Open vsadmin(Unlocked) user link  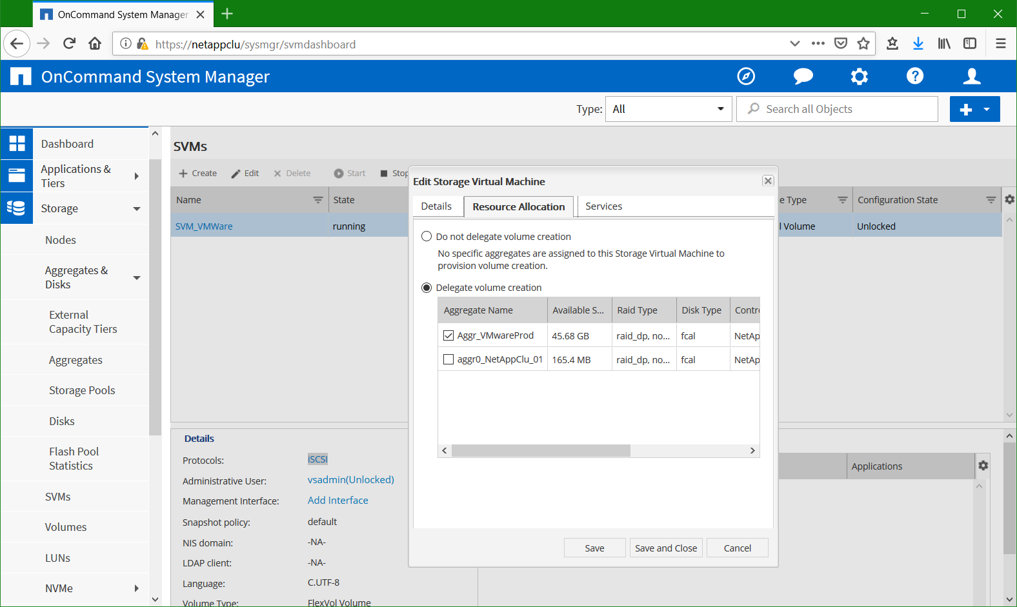click(x=350, y=480)
